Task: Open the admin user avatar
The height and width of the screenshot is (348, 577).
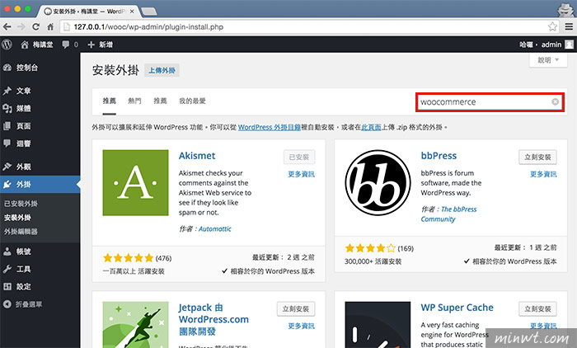Action: [569, 45]
